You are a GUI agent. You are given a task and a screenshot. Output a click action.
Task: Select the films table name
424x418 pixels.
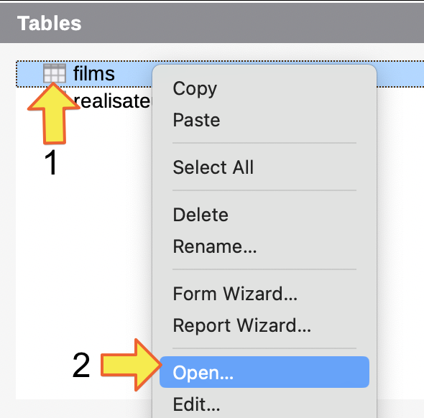(94, 73)
